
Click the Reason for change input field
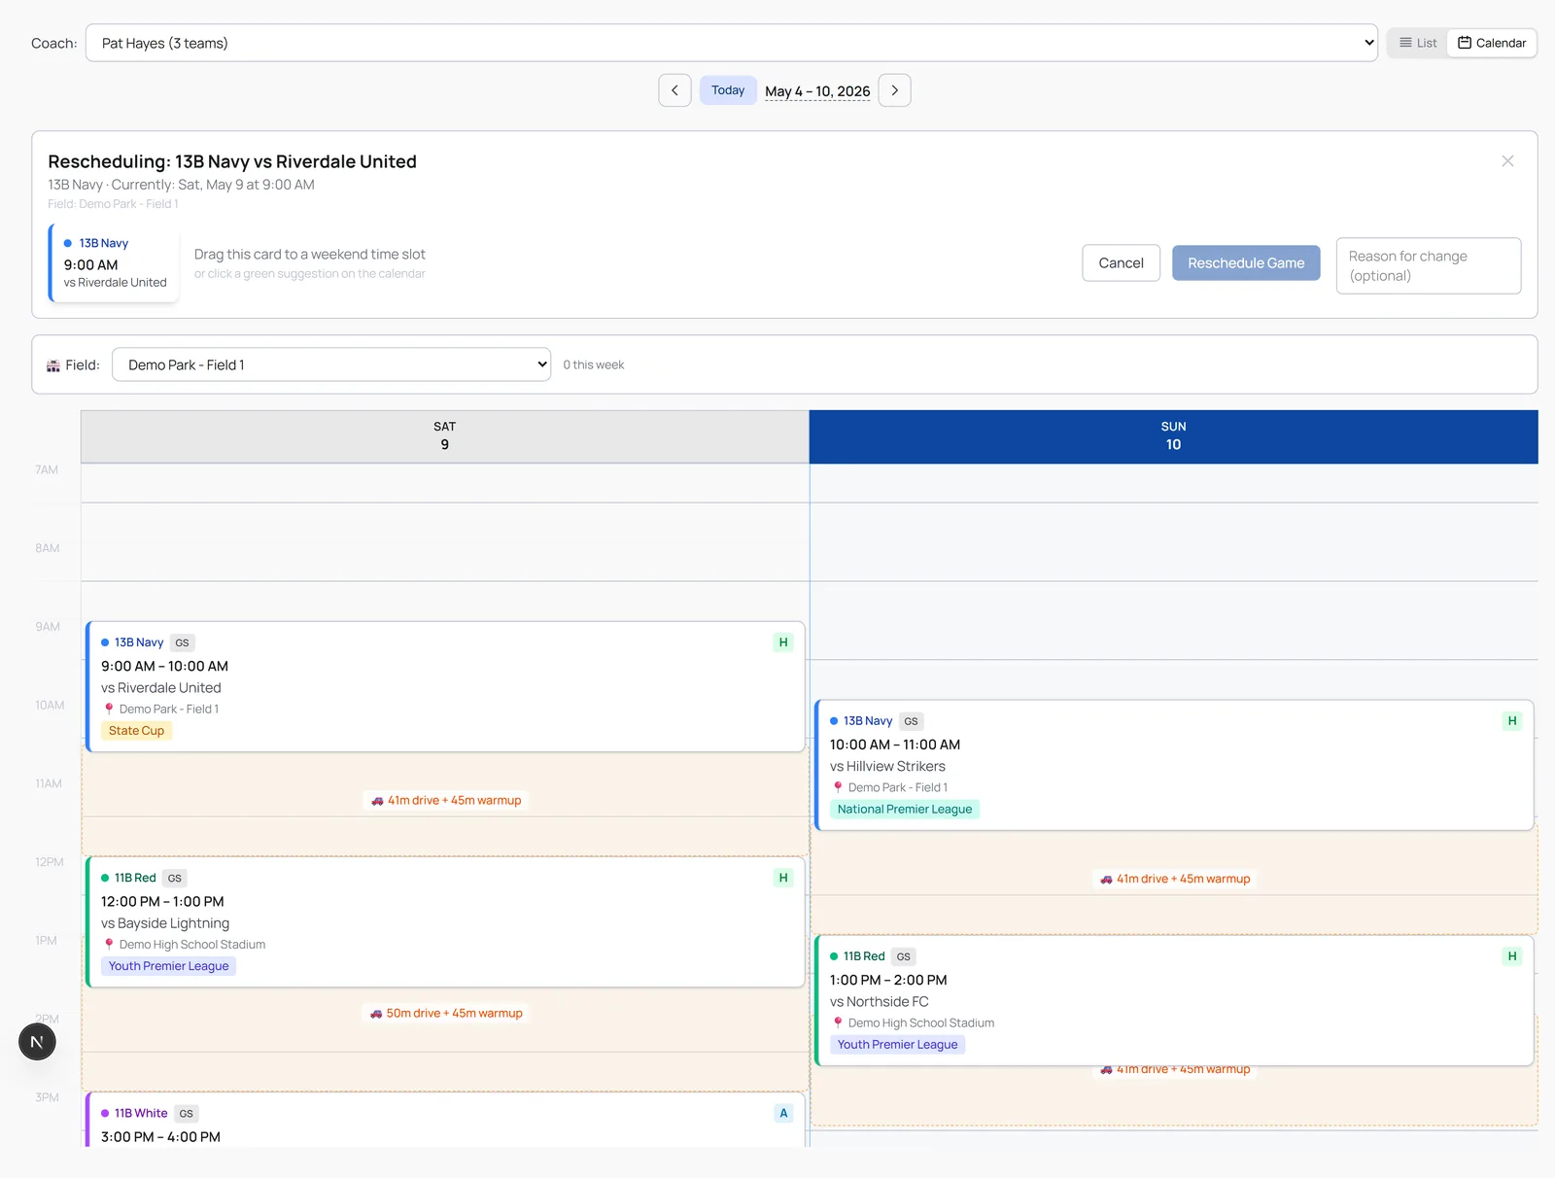[1429, 265]
